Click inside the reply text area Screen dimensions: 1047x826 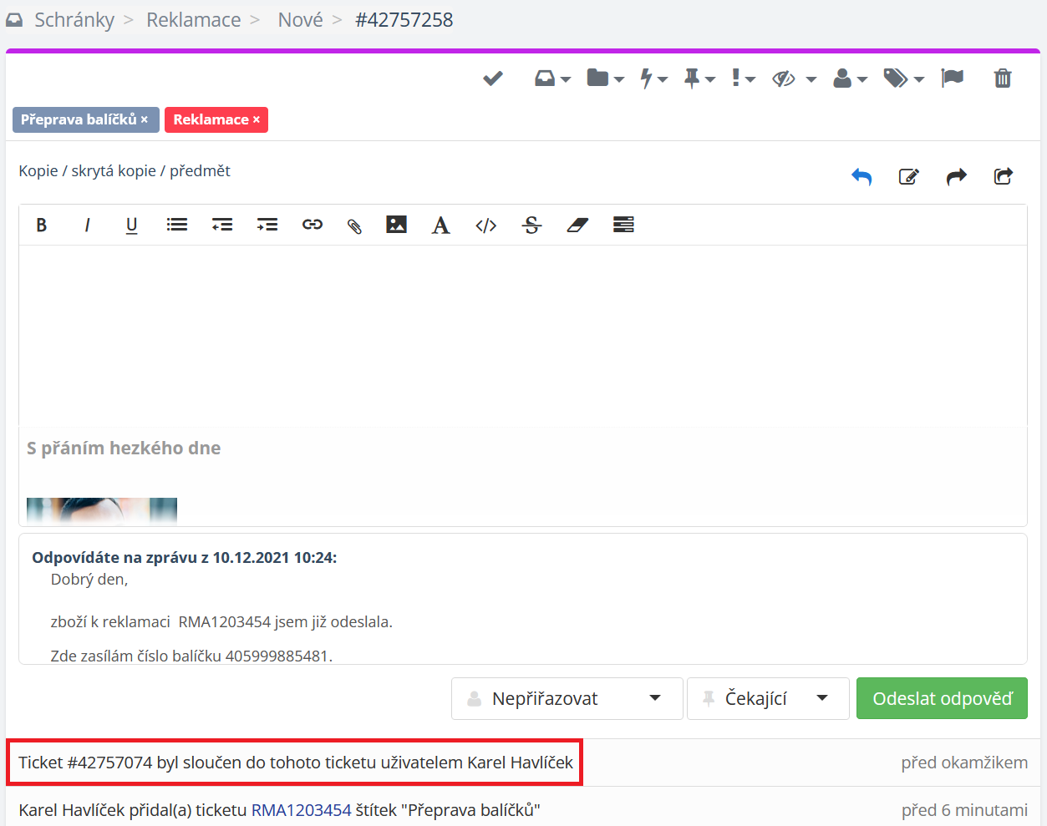click(523, 336)
